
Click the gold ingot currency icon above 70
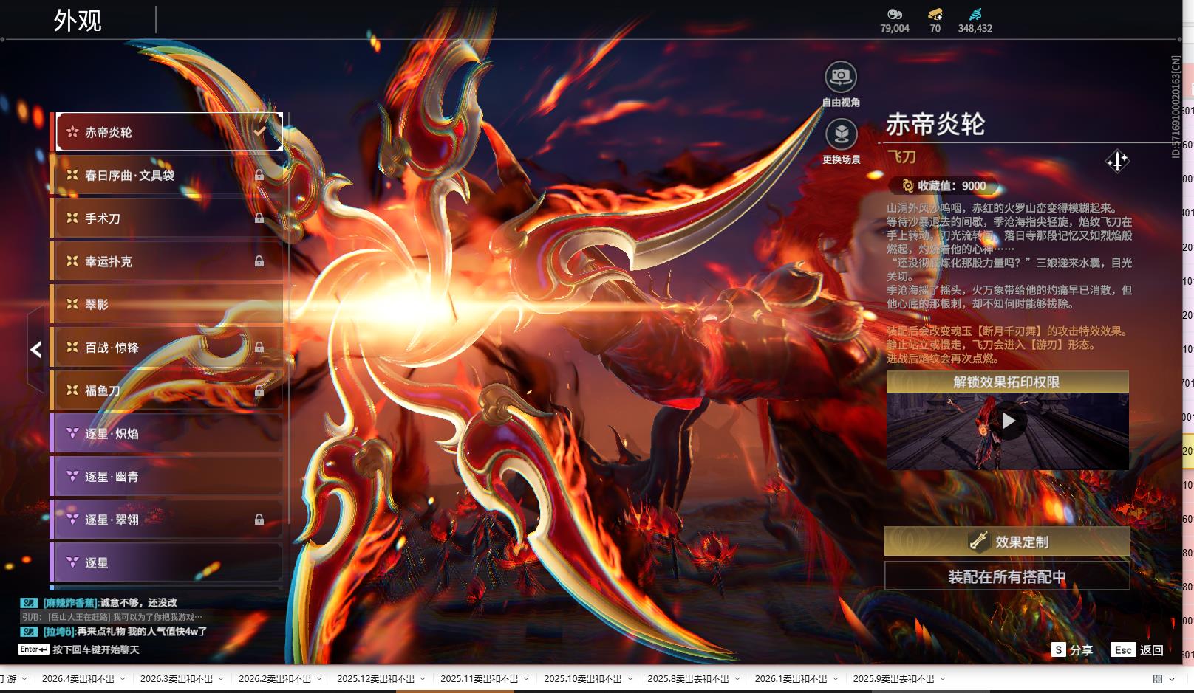[935, 14]
